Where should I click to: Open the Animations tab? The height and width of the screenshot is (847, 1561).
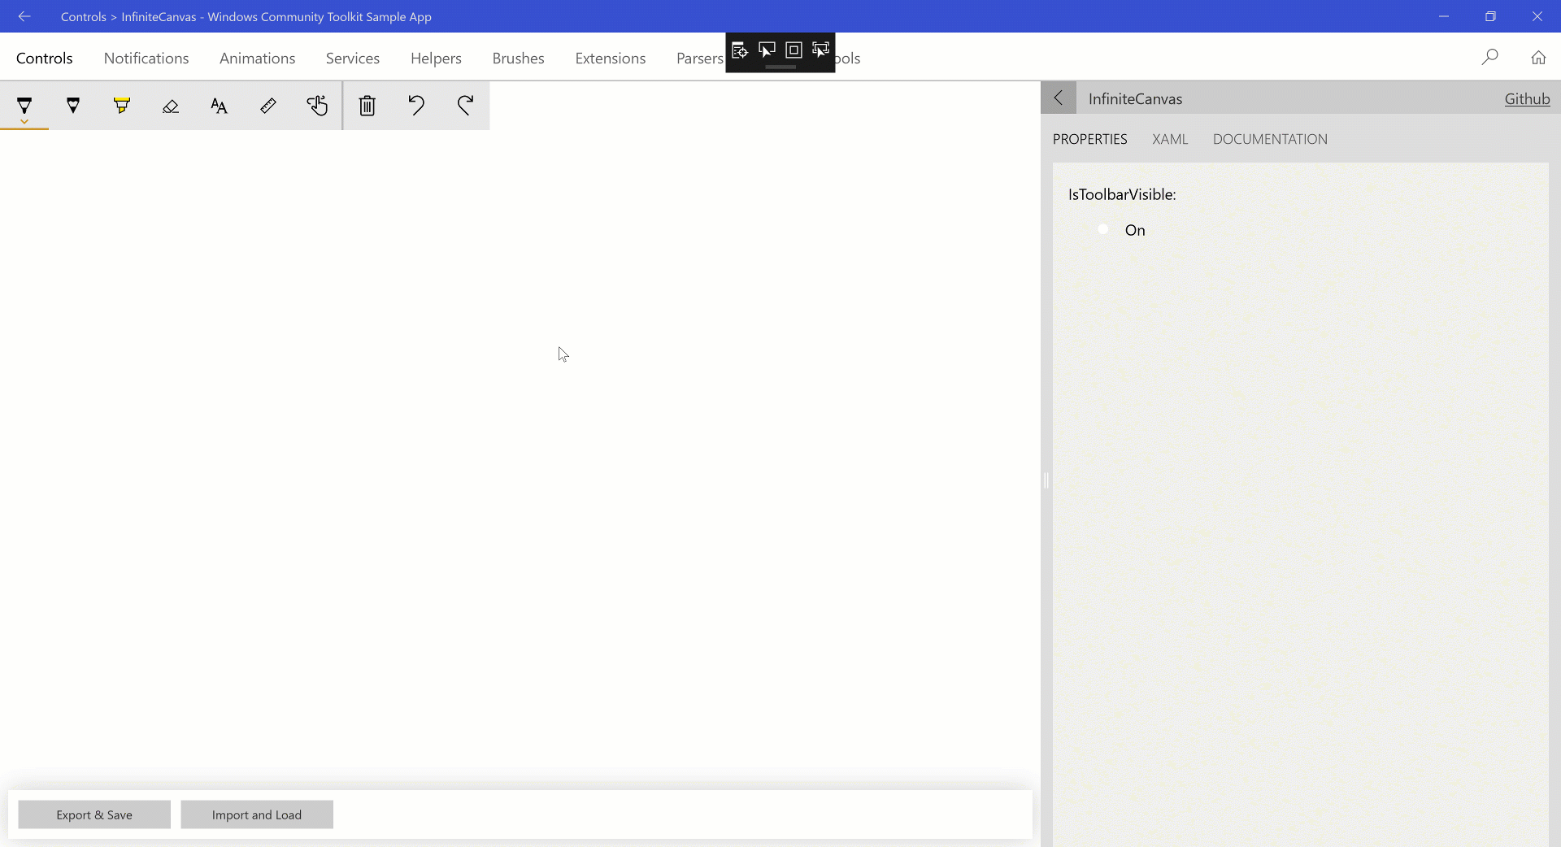pos(257,59)
